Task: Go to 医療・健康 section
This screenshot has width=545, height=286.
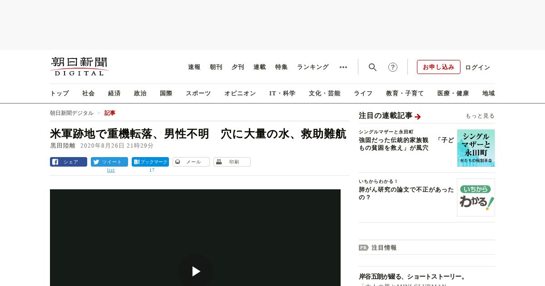Action: click(x=453, y=93)
